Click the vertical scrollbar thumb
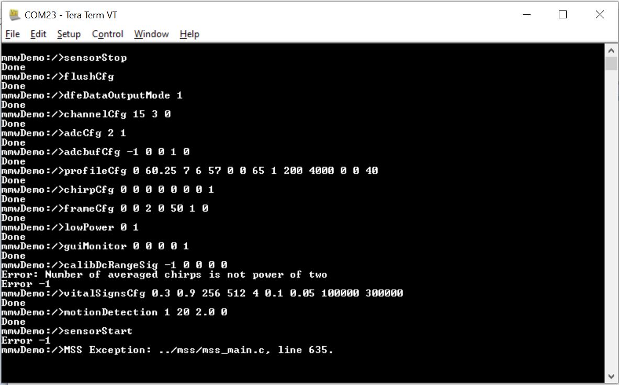619x385 pixels. point(611,63)
